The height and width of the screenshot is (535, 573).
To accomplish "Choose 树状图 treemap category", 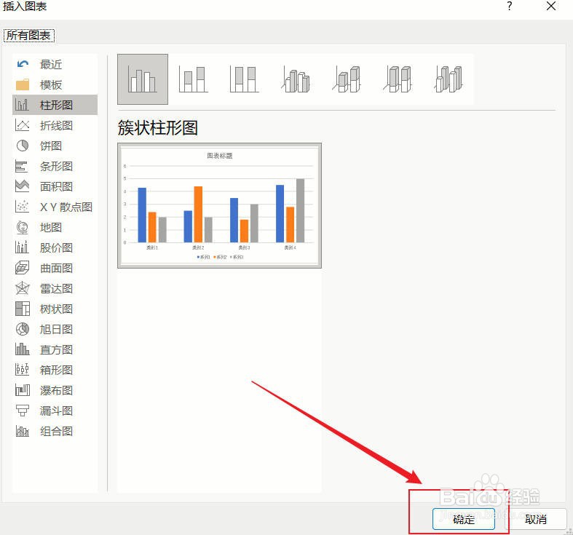I will (x=55, y=309).
